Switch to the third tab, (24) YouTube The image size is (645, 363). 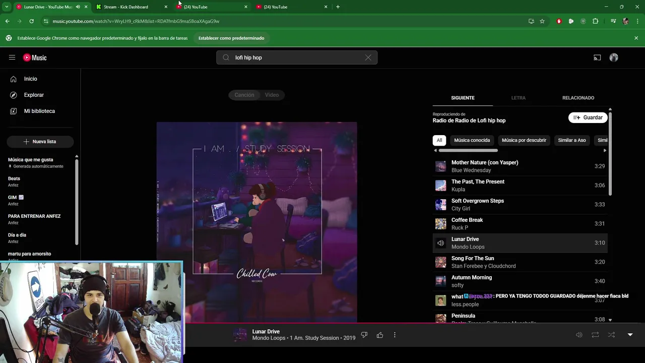(x=212, y=7)
